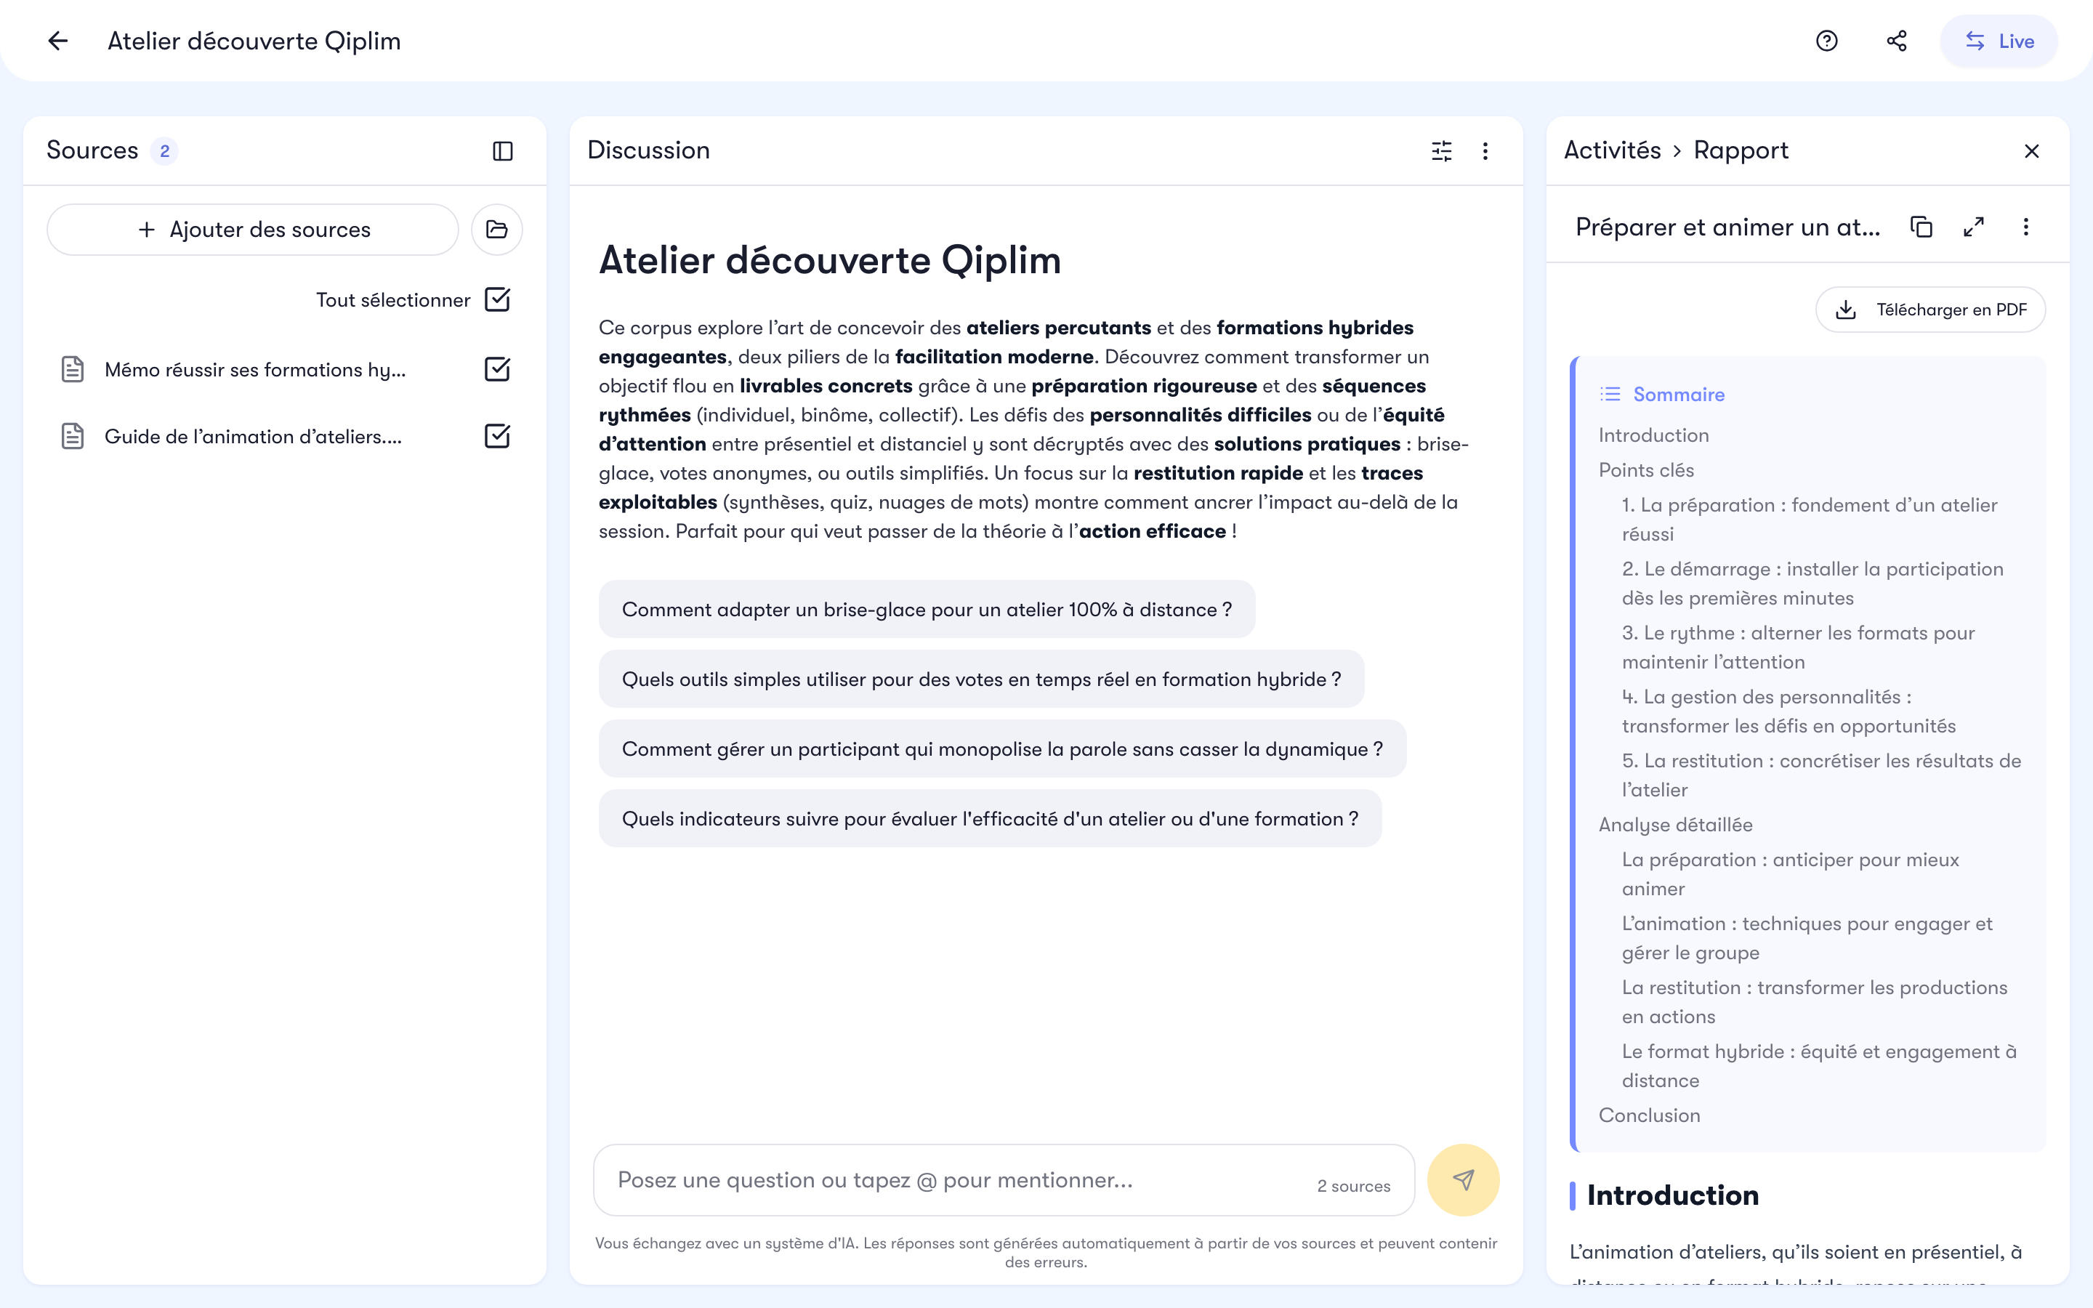Open Discussion three-dot menu

click(1485, 151)
